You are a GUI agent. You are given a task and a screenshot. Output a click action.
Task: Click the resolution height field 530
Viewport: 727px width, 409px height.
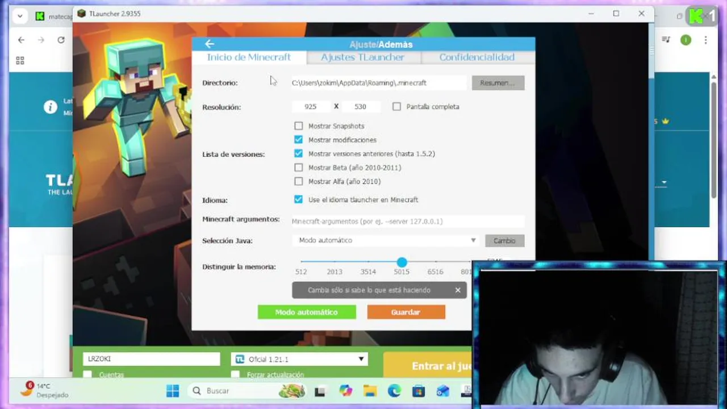[x=360, y=107]
